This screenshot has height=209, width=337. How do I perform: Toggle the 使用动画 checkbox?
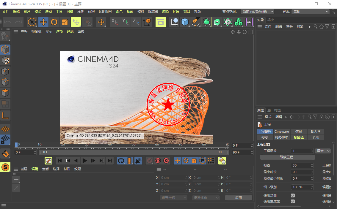click(293, 195)
